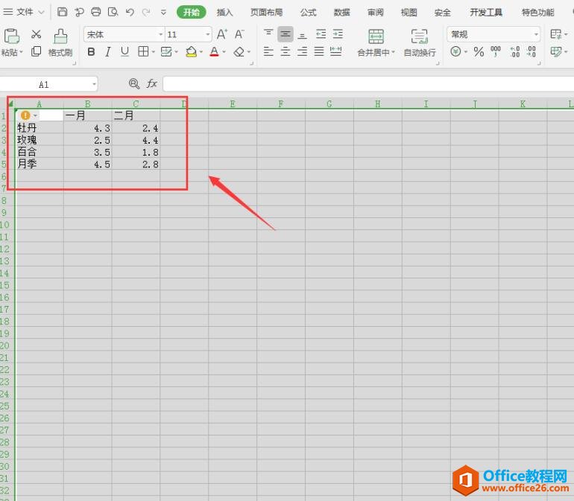
Task: Click the Save icon in quick access bar
Action: pyautogui.click(x=62, y=12)
